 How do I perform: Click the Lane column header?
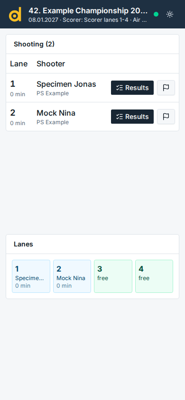19,64
